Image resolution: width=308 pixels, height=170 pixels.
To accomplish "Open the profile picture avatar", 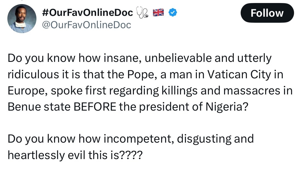I will [x=22, y=18].
